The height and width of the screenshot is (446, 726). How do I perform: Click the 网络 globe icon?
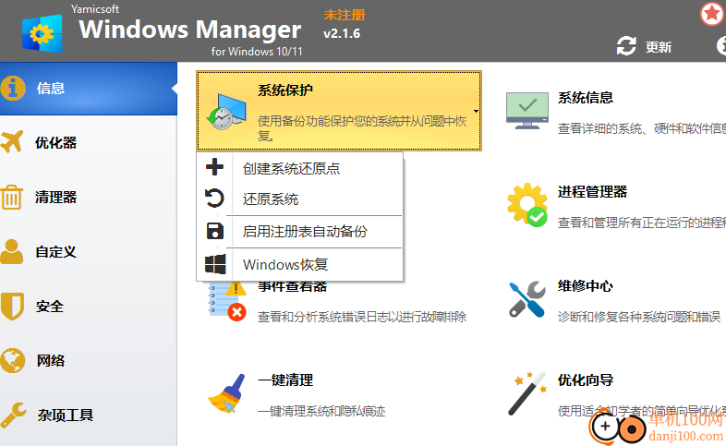pos(13,360)
